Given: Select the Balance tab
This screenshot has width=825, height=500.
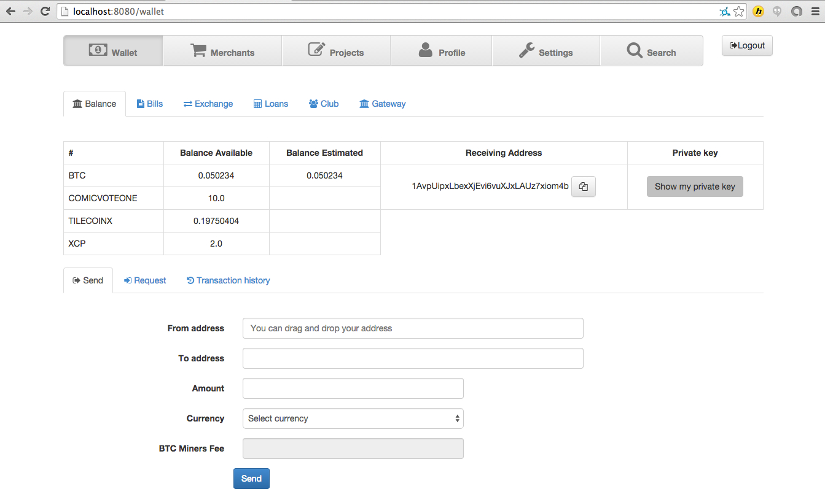Looking at the screenshot, I should [x=95, y=104].
